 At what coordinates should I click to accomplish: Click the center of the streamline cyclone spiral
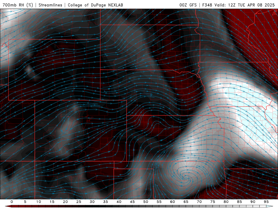tap(187, 177)
